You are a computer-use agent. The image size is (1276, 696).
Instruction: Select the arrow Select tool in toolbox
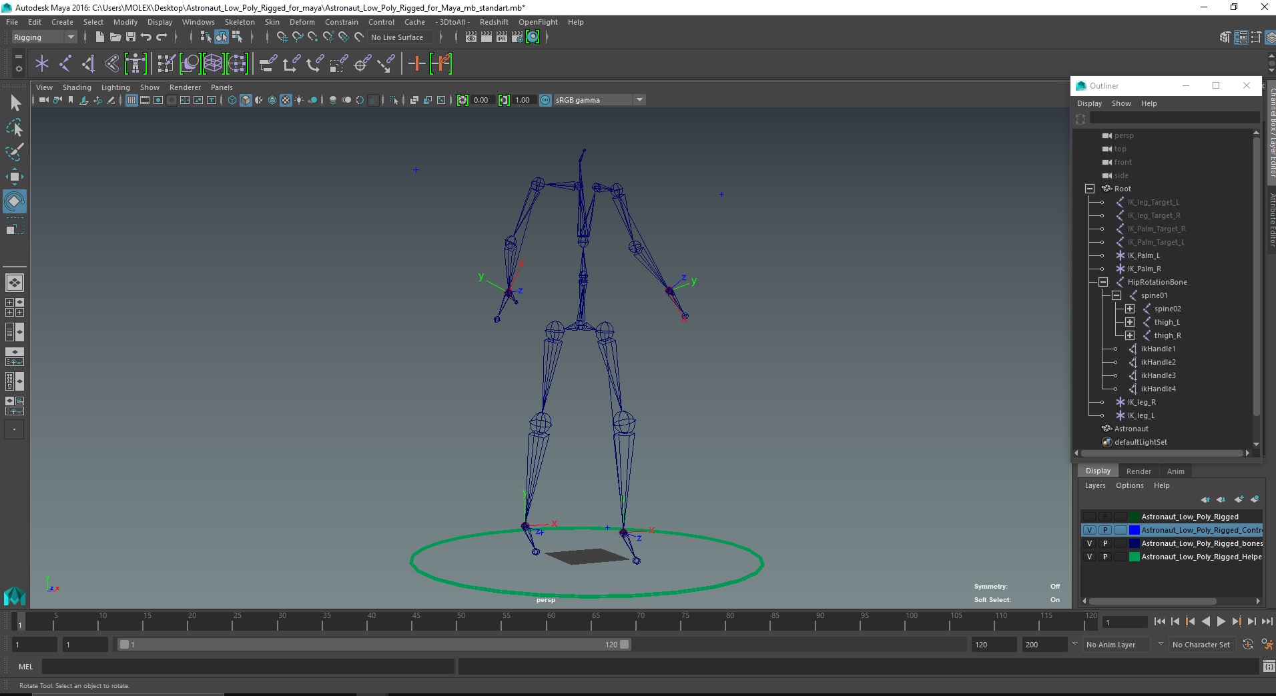pos(15,102)
